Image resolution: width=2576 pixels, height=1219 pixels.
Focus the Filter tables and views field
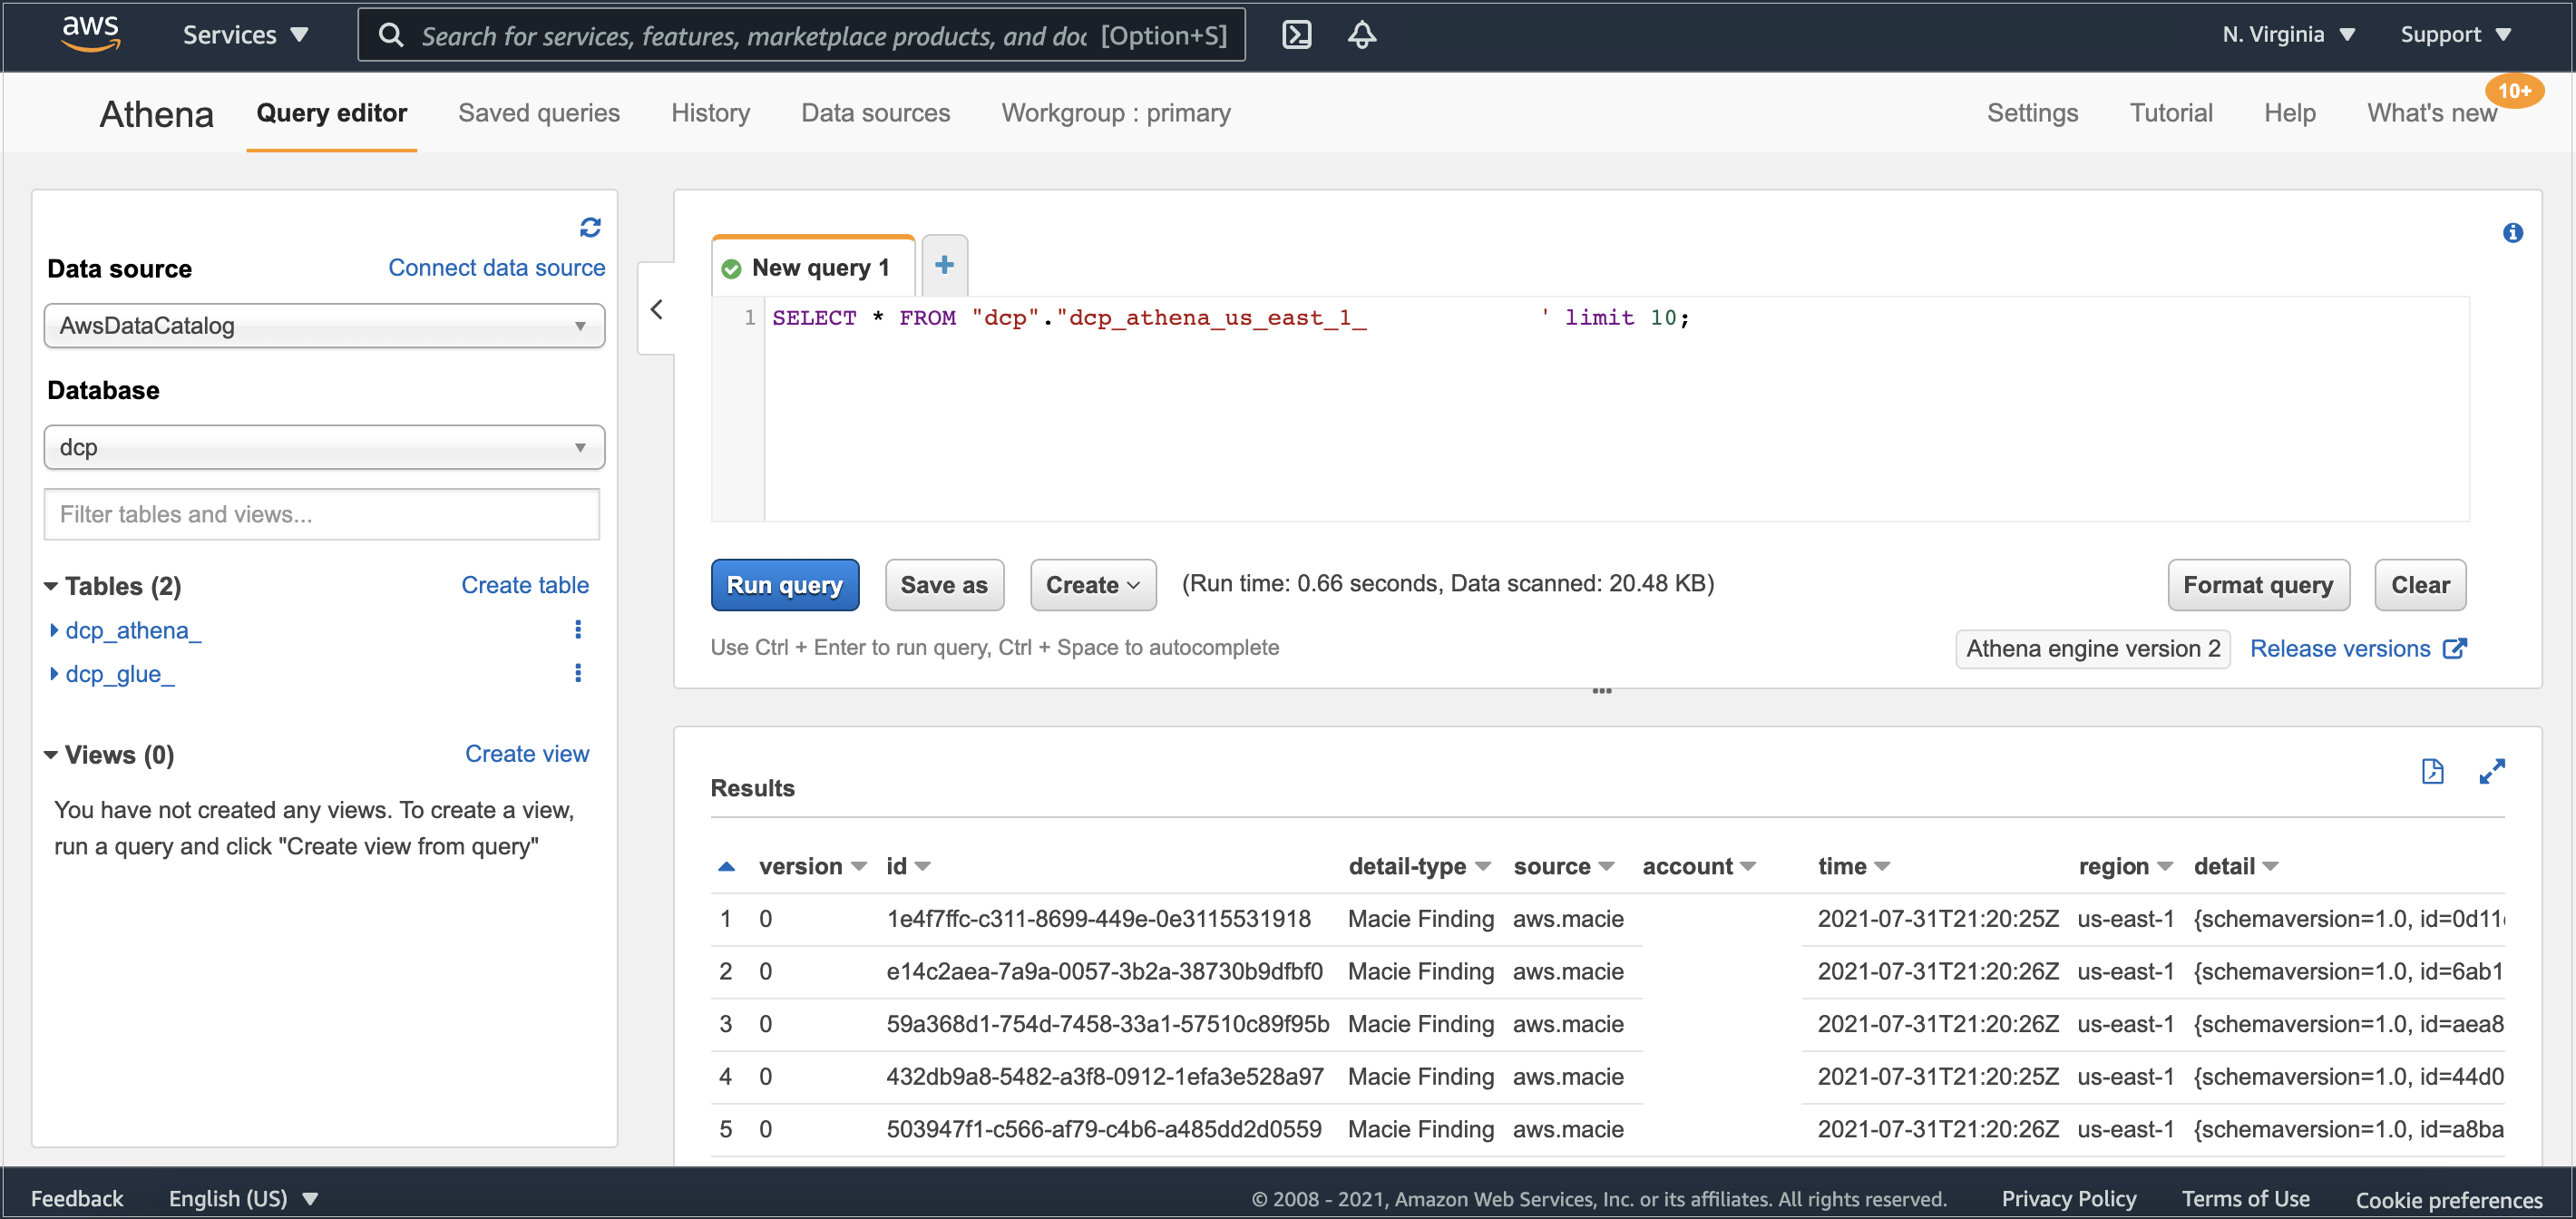point(322,514)
